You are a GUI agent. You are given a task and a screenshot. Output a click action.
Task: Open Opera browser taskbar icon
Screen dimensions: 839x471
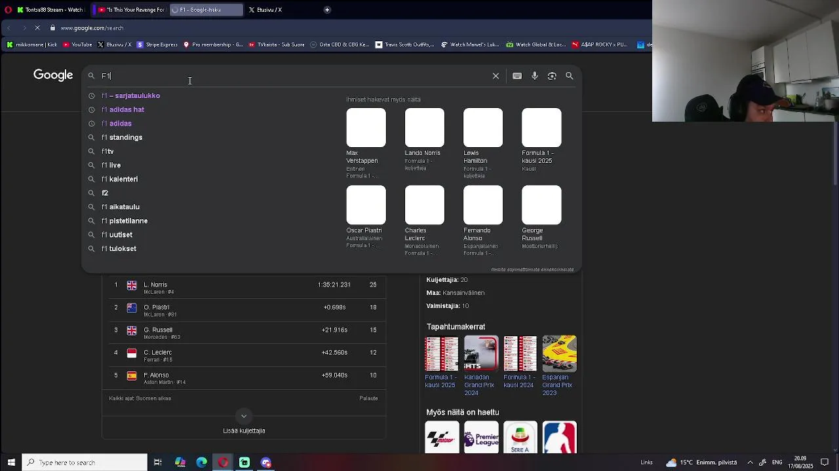pyautogui.click(x=224, y=462)
